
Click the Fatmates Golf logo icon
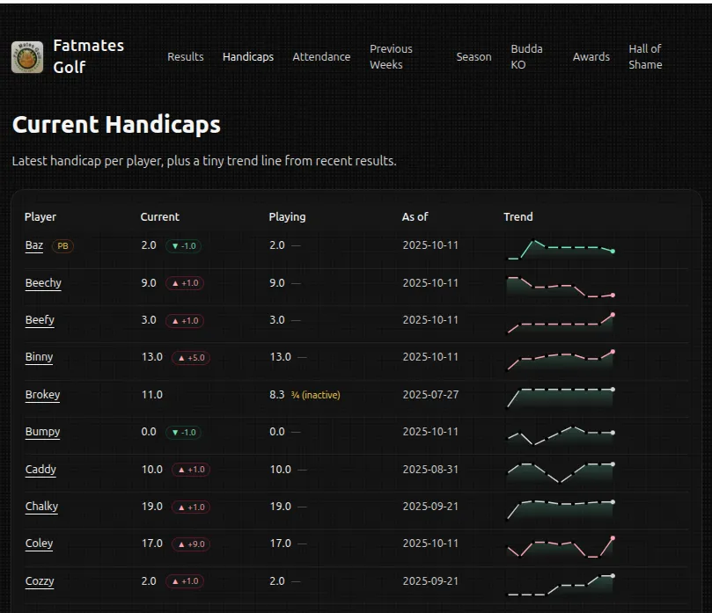pos(27,57)
